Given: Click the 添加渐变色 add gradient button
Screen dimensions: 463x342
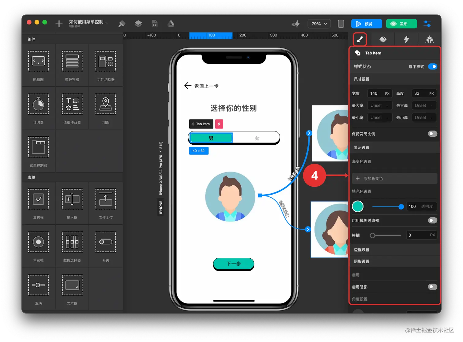Looking at the screenshot, I should click(x=394, y=178).
